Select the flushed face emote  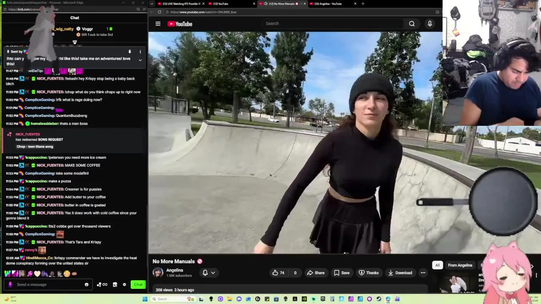[x=66, y=274]
